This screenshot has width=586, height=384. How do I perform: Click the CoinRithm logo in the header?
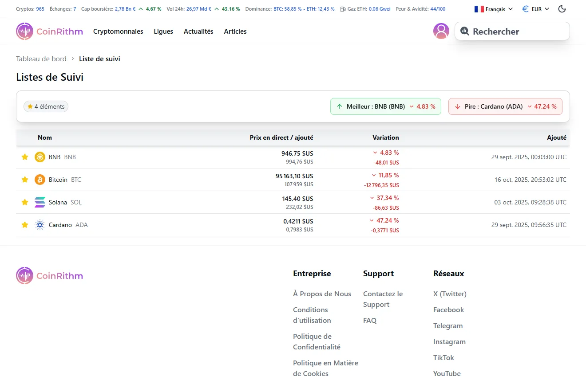(x=49, y=31)
